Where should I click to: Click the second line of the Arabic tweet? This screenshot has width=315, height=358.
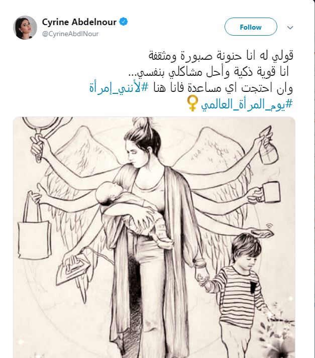(x=209, y=72)
